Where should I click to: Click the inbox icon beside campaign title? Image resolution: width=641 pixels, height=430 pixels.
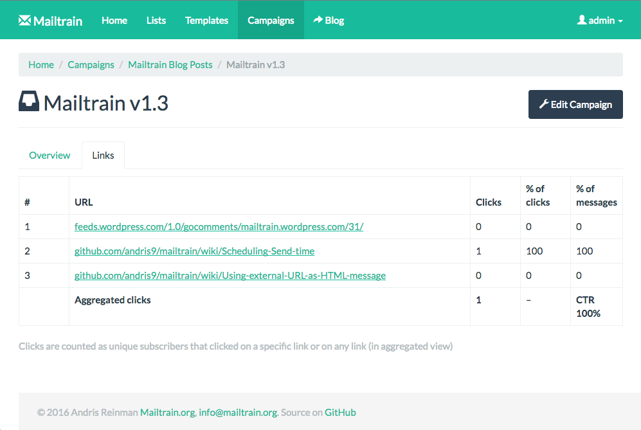point(29,102)
